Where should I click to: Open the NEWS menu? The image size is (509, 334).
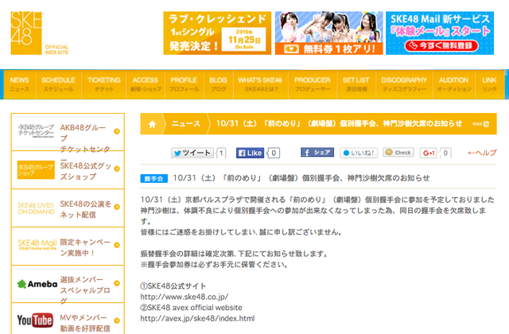pos(19,84)
